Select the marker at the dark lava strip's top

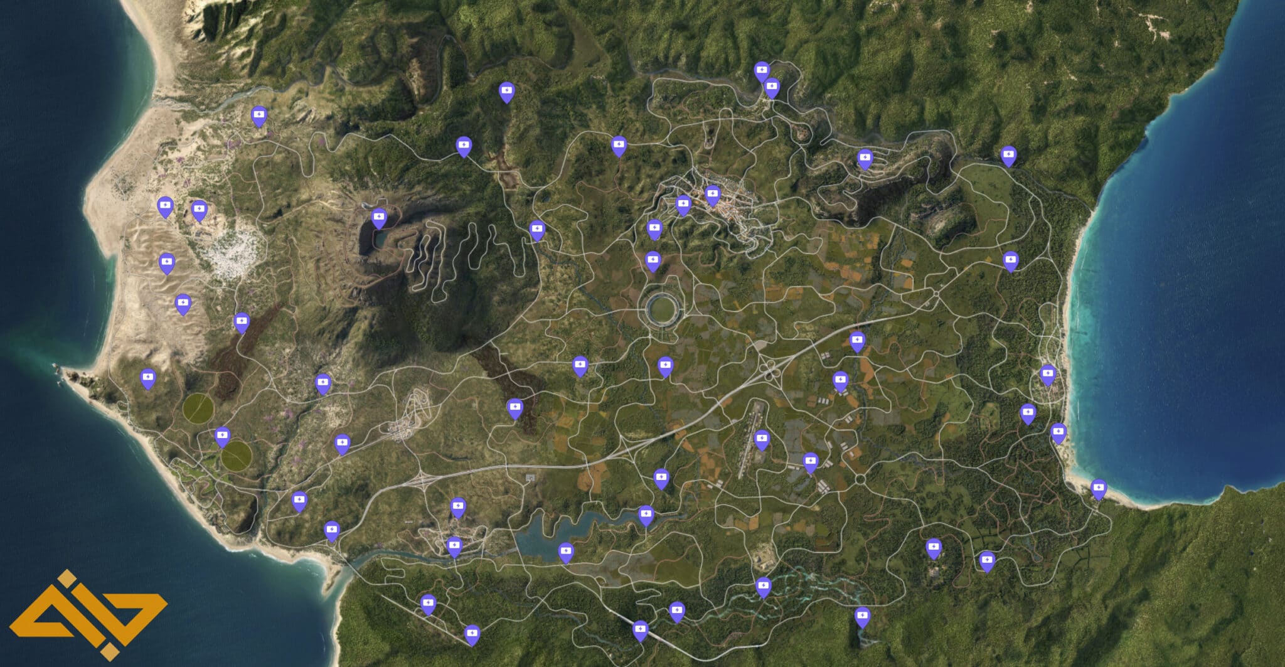[242, 323]
